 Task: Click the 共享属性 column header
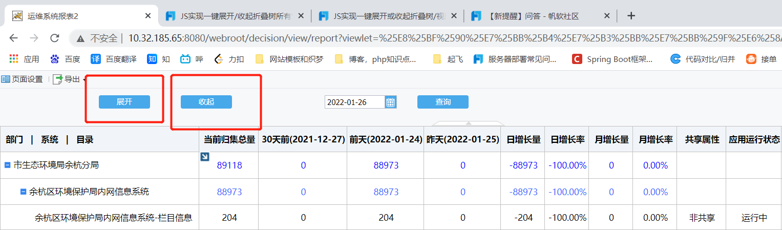point(702,139)
